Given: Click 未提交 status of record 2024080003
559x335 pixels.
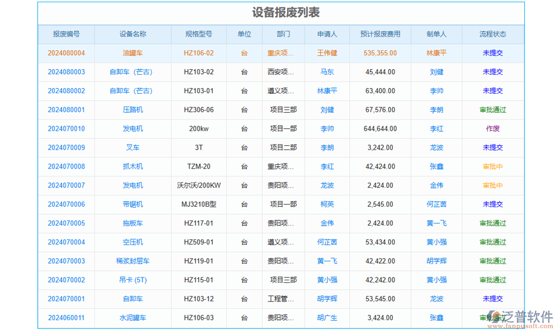Looking at the screenshot, I should [x=492, y=72].
